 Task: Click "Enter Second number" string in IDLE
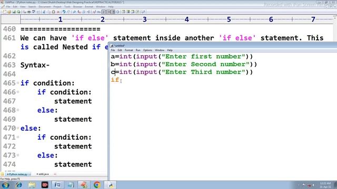tap(205, 64)
